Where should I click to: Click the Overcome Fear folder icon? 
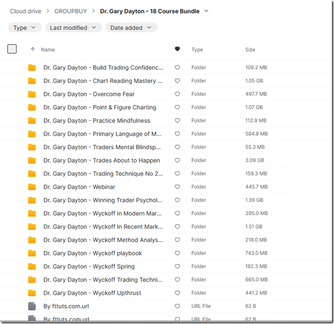32,94
